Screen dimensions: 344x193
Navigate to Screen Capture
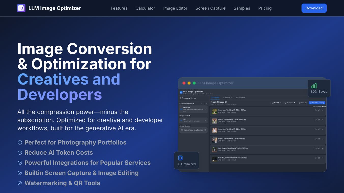210,8
